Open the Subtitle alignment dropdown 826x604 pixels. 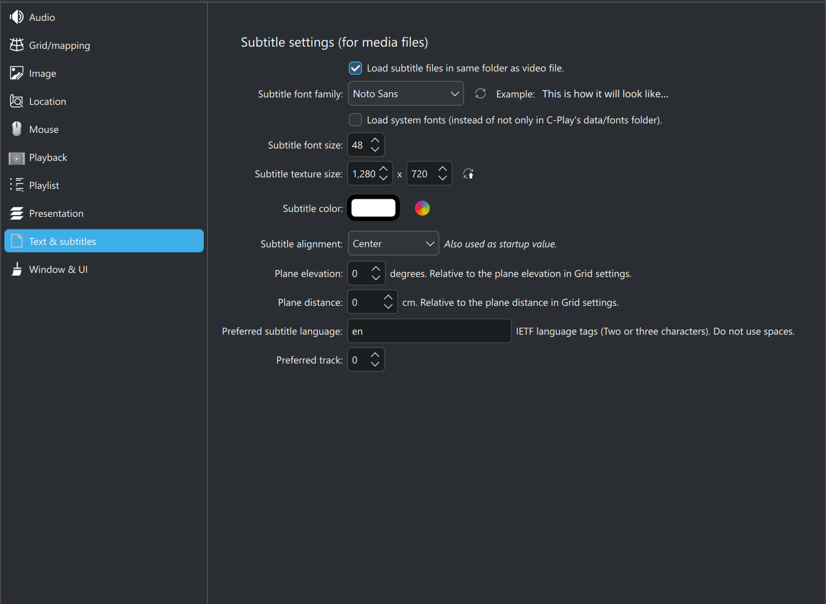point(393,244)
